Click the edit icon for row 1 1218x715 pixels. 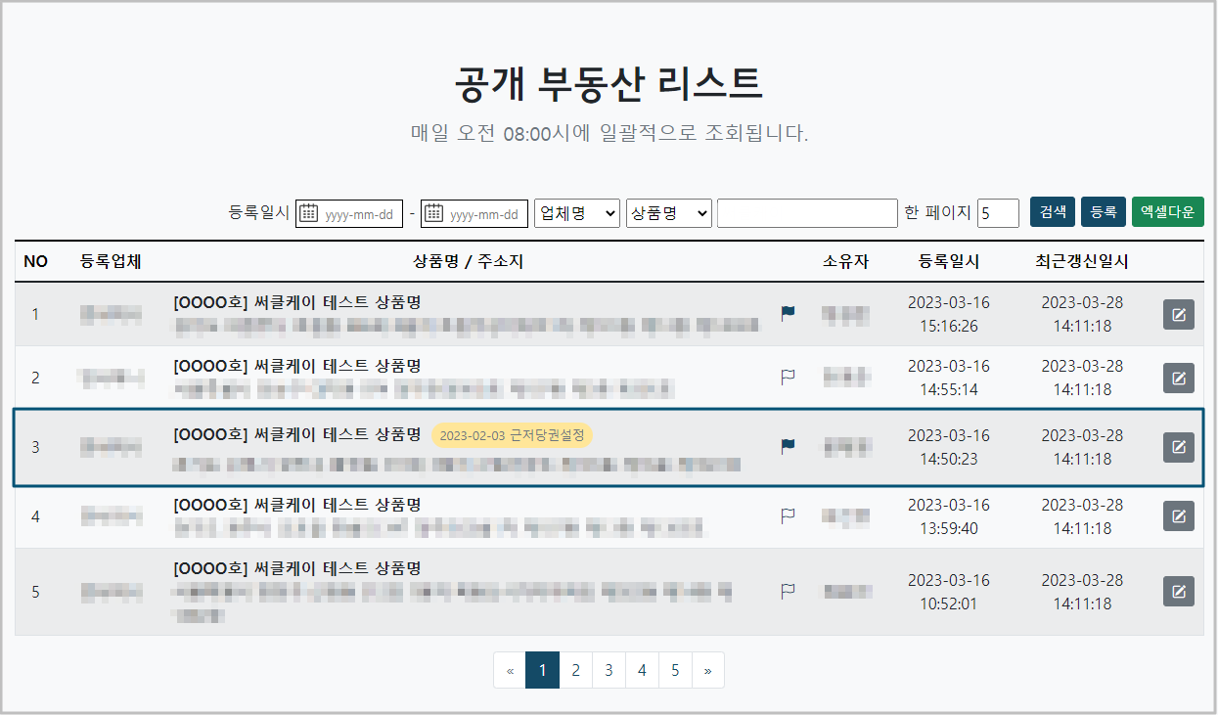[1178, 315]
